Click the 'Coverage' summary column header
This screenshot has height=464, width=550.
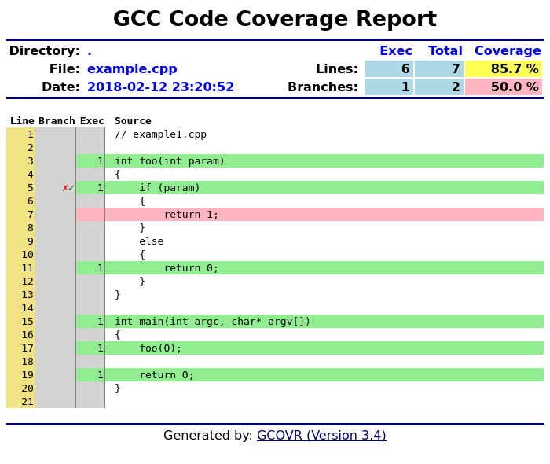[x=508, y=51]
